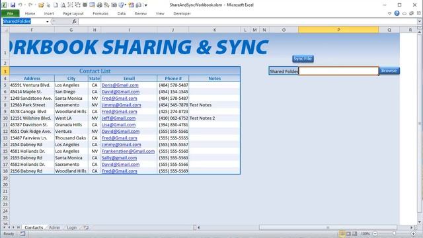
Task: Open the Jeff@Gmail.com email link
Action: tap(118, 118)
